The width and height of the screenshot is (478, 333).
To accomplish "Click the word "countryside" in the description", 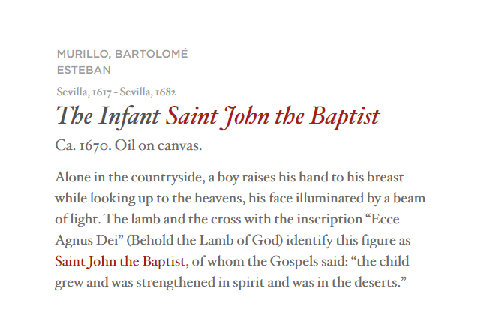I will 168,178.
